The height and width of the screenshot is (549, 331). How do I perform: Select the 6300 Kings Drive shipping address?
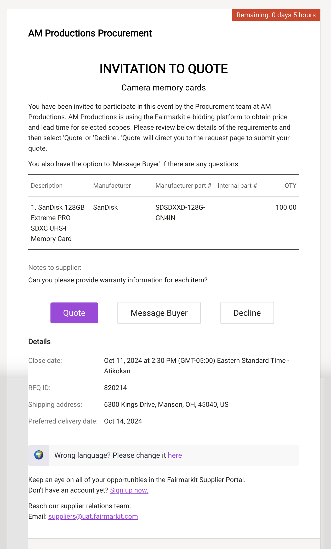(166, 404)
